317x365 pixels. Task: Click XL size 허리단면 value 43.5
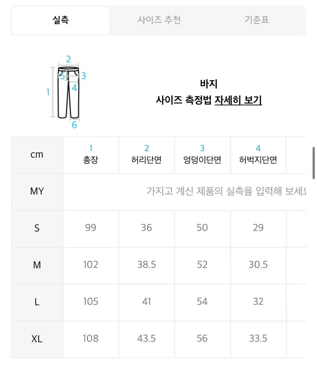coord(146,339)
